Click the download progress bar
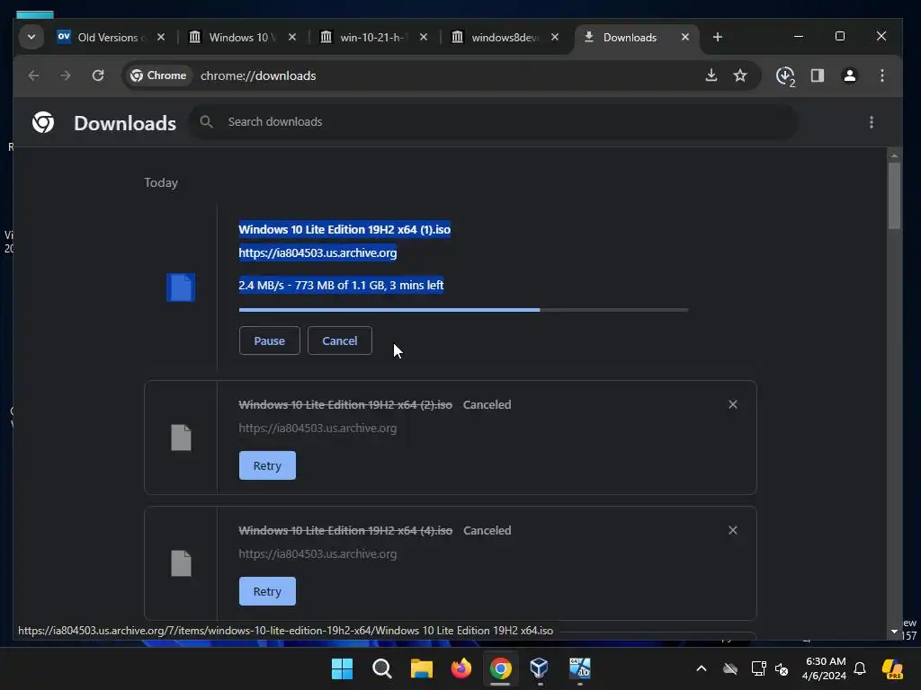Image resolution: width=921 pixels, height=690 pixels. [463, 310]
